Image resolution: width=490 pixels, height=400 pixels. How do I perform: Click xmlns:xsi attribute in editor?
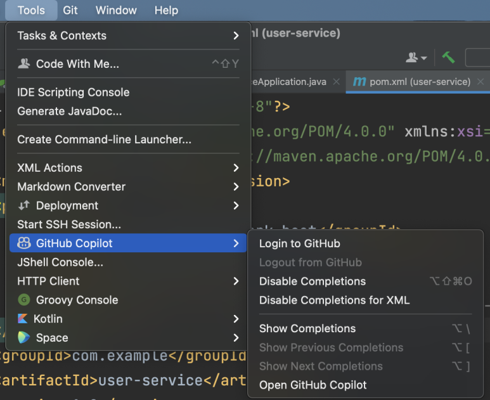pos(444,132)
